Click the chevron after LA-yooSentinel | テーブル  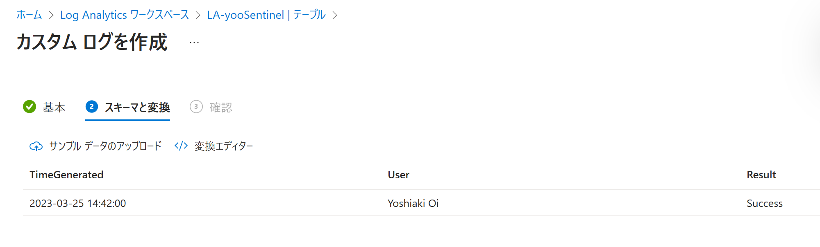(x=336, y=14)
